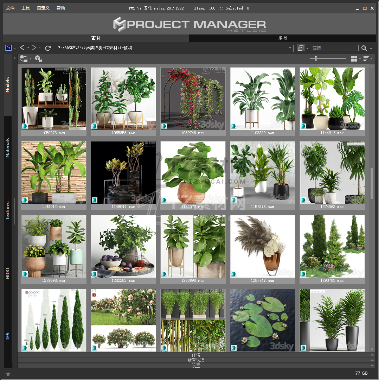Click the box with save disk icon
379x380 pixels.
click(x=39, y=59)
